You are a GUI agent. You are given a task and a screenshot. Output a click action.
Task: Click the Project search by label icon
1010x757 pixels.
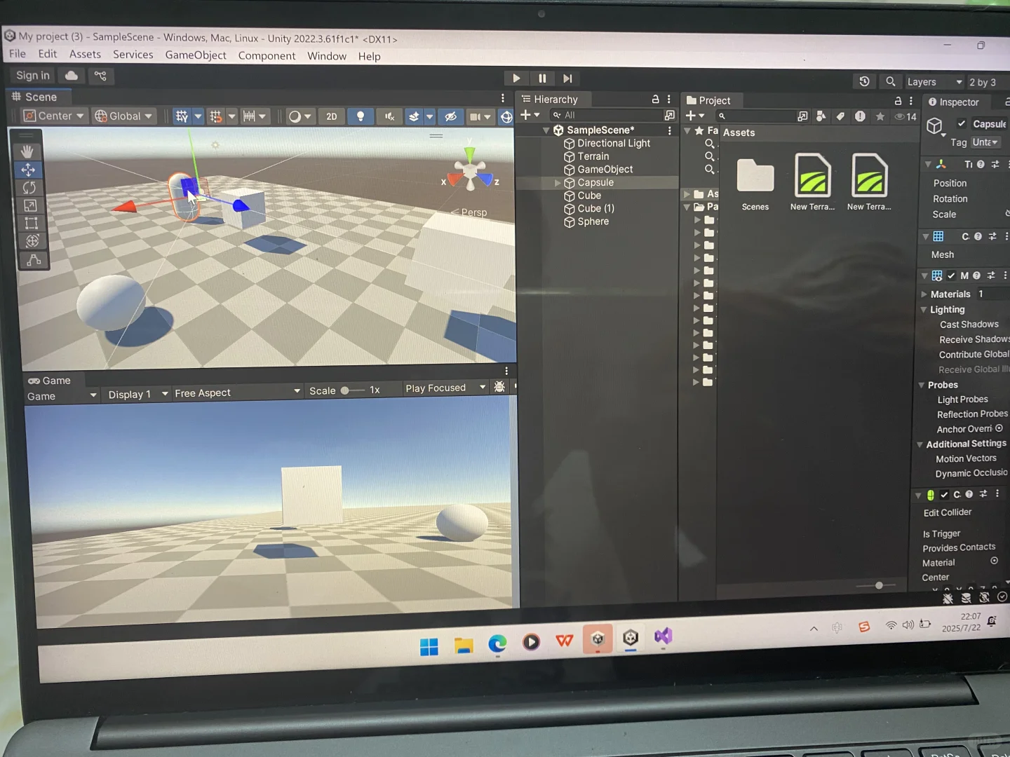(x=840, y=116)
